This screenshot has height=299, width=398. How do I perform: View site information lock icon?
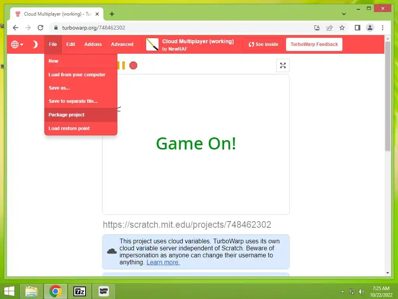point(56,28)
